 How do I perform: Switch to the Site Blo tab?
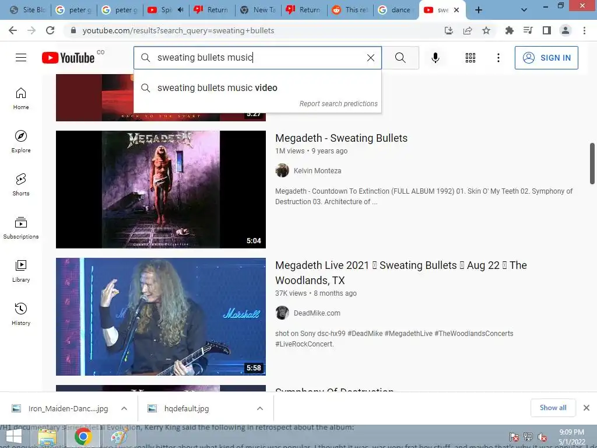pos(27,10)
